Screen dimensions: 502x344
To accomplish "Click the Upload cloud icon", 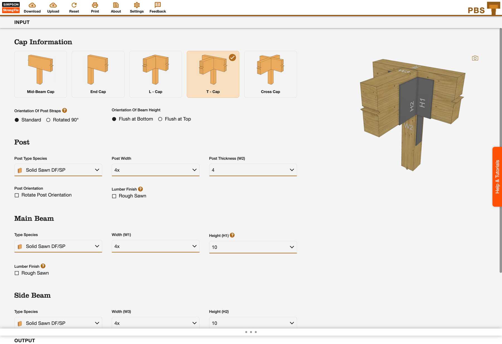I will (53, 5).
